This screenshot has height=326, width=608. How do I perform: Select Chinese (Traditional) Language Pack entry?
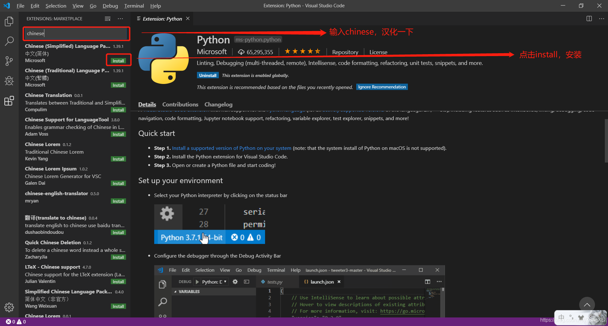coord(75,78)
